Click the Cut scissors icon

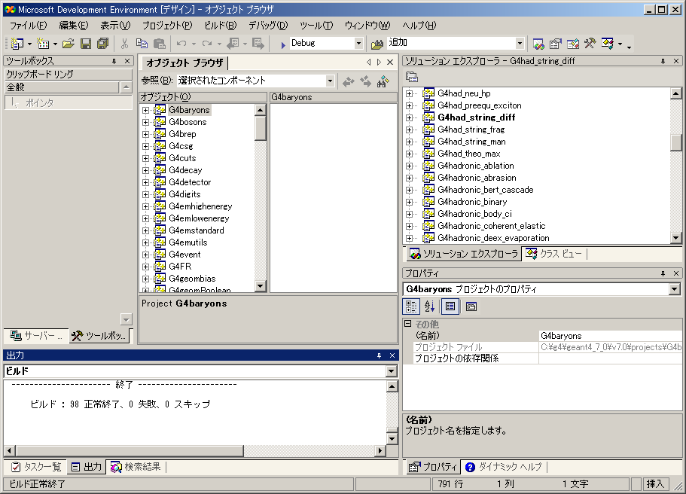(x=125, y=44)
